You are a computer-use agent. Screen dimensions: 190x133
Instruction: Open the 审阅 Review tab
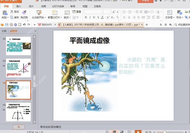(73, 6)
